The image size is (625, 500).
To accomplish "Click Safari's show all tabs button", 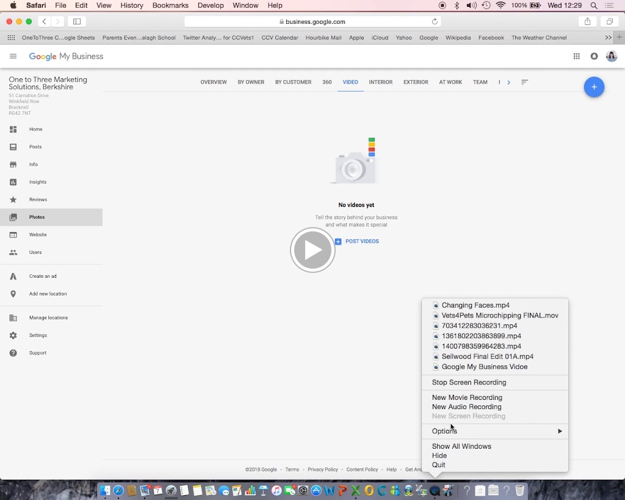I will tap(610, 21).
